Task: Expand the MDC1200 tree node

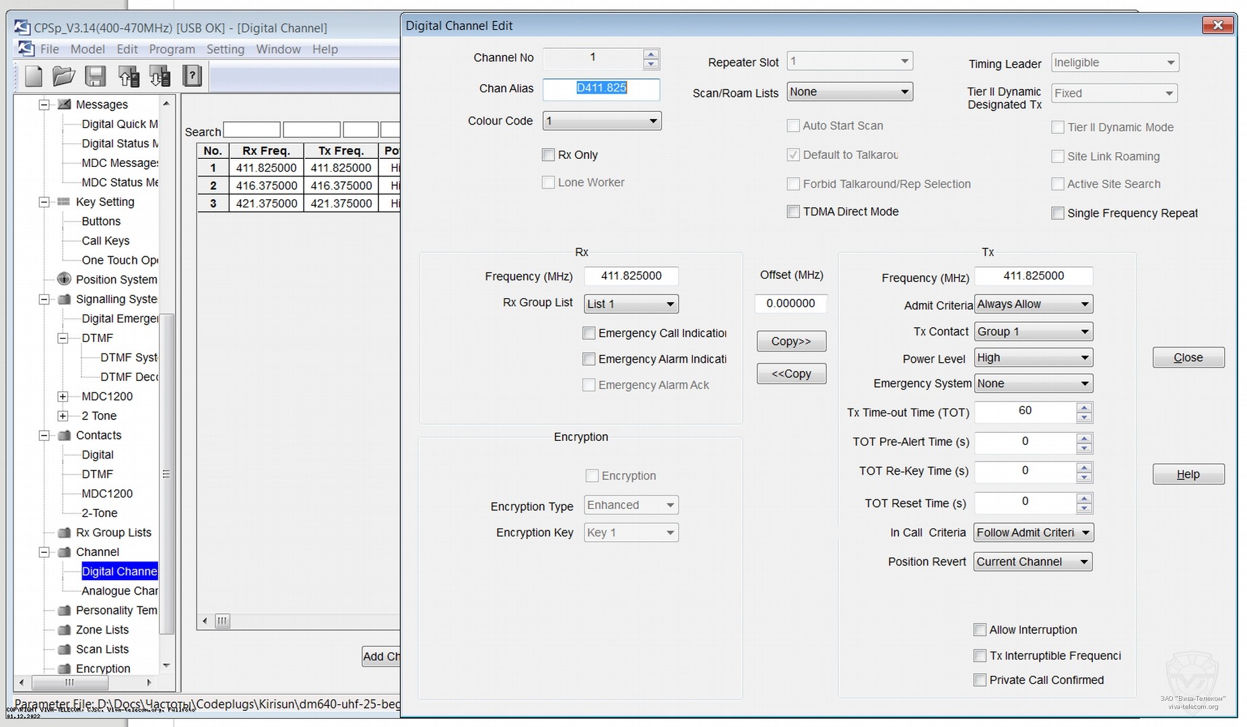Action: [63, 396]
